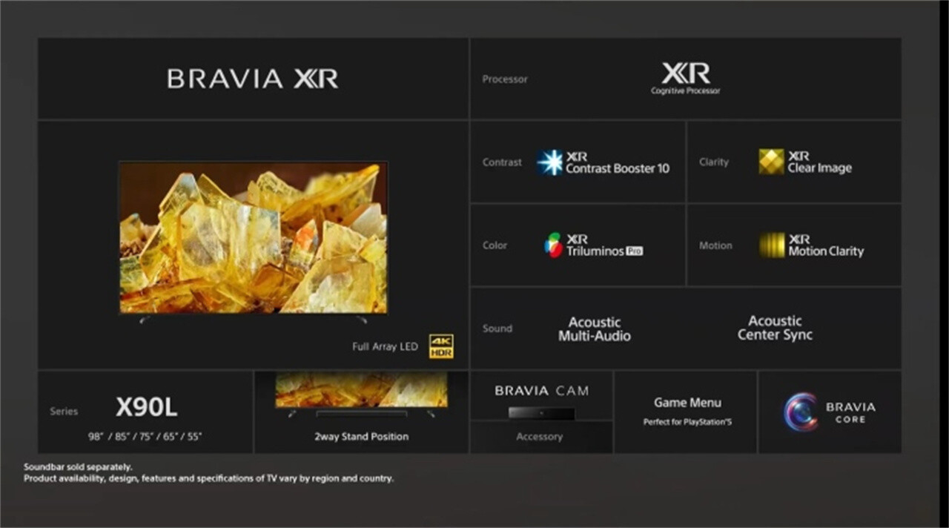Select the "Motion" label
Image resolution: width=949 pixels, height=528 pixels.
tap(715, 245)
